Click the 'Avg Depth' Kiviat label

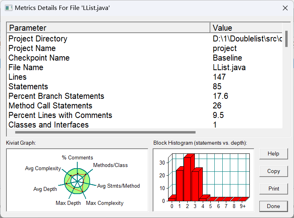45,189
